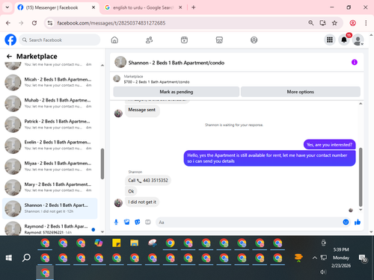374x280 pixels.
Task: Open the Windows Start menu
Action: [x=9, y=258]
